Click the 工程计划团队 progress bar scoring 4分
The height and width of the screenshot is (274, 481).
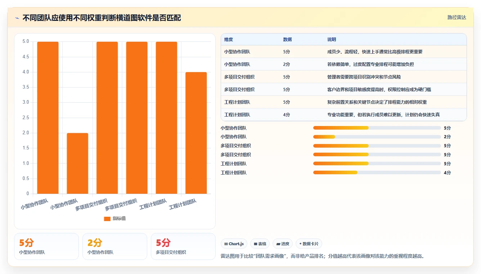point(377,173)
